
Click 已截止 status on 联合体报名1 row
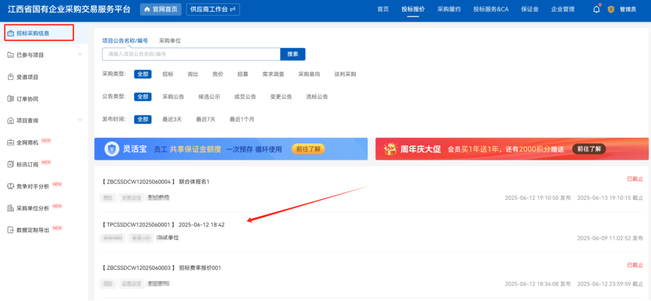(x=635, y=179)
